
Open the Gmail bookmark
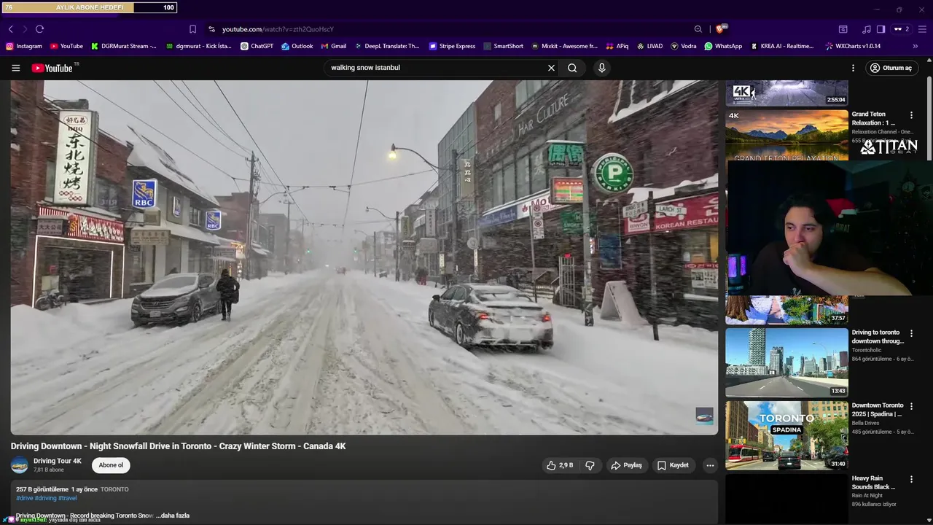tap(334, 46)
